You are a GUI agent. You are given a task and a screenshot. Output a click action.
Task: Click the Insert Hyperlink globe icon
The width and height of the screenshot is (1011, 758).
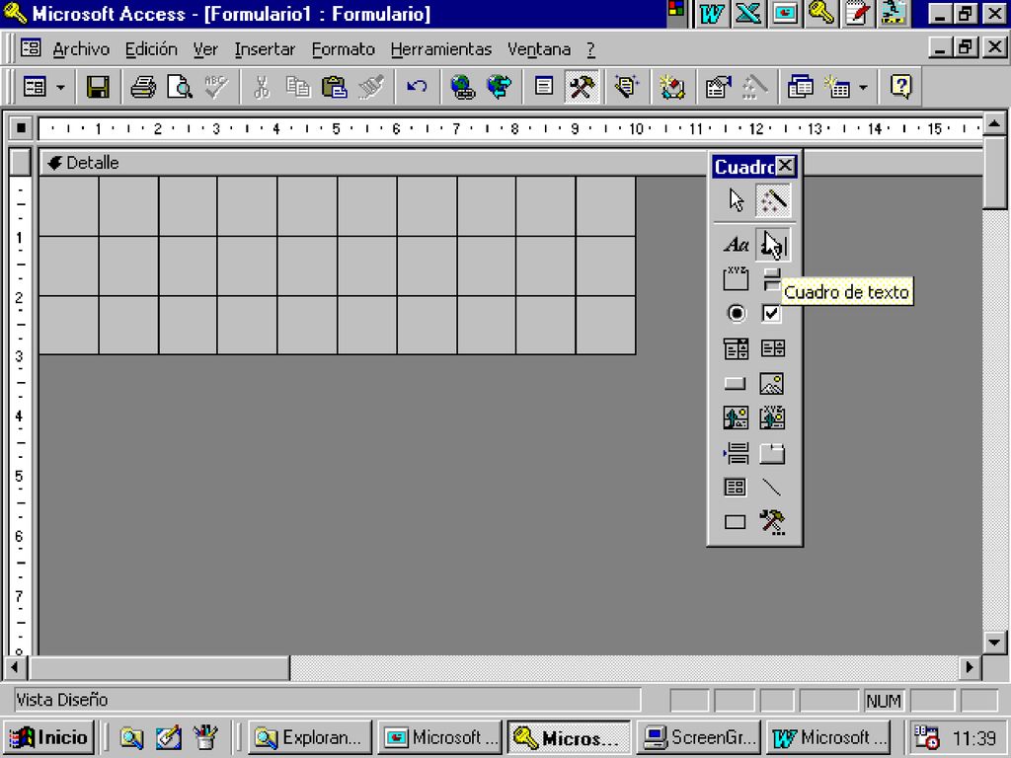462,87
